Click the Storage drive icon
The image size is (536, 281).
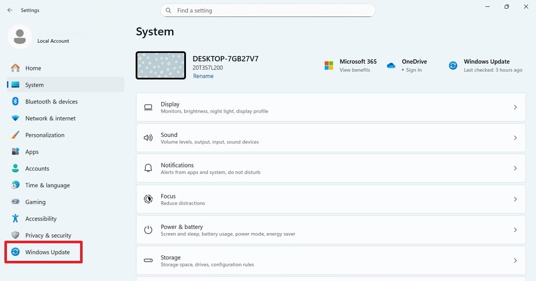[148, 260]
